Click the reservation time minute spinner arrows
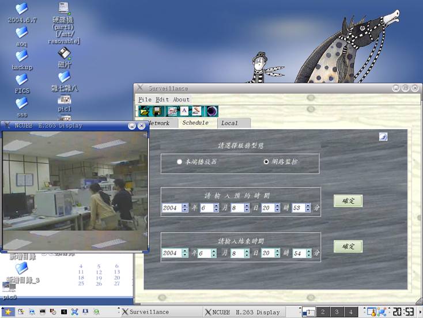 (308, 208)
